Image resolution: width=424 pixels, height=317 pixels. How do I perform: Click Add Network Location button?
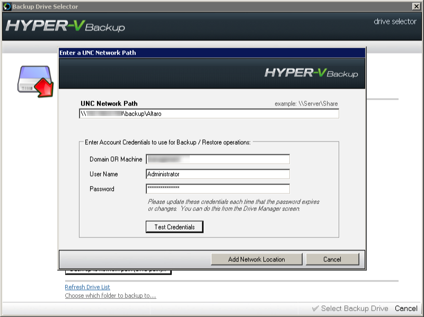[257, 259]
